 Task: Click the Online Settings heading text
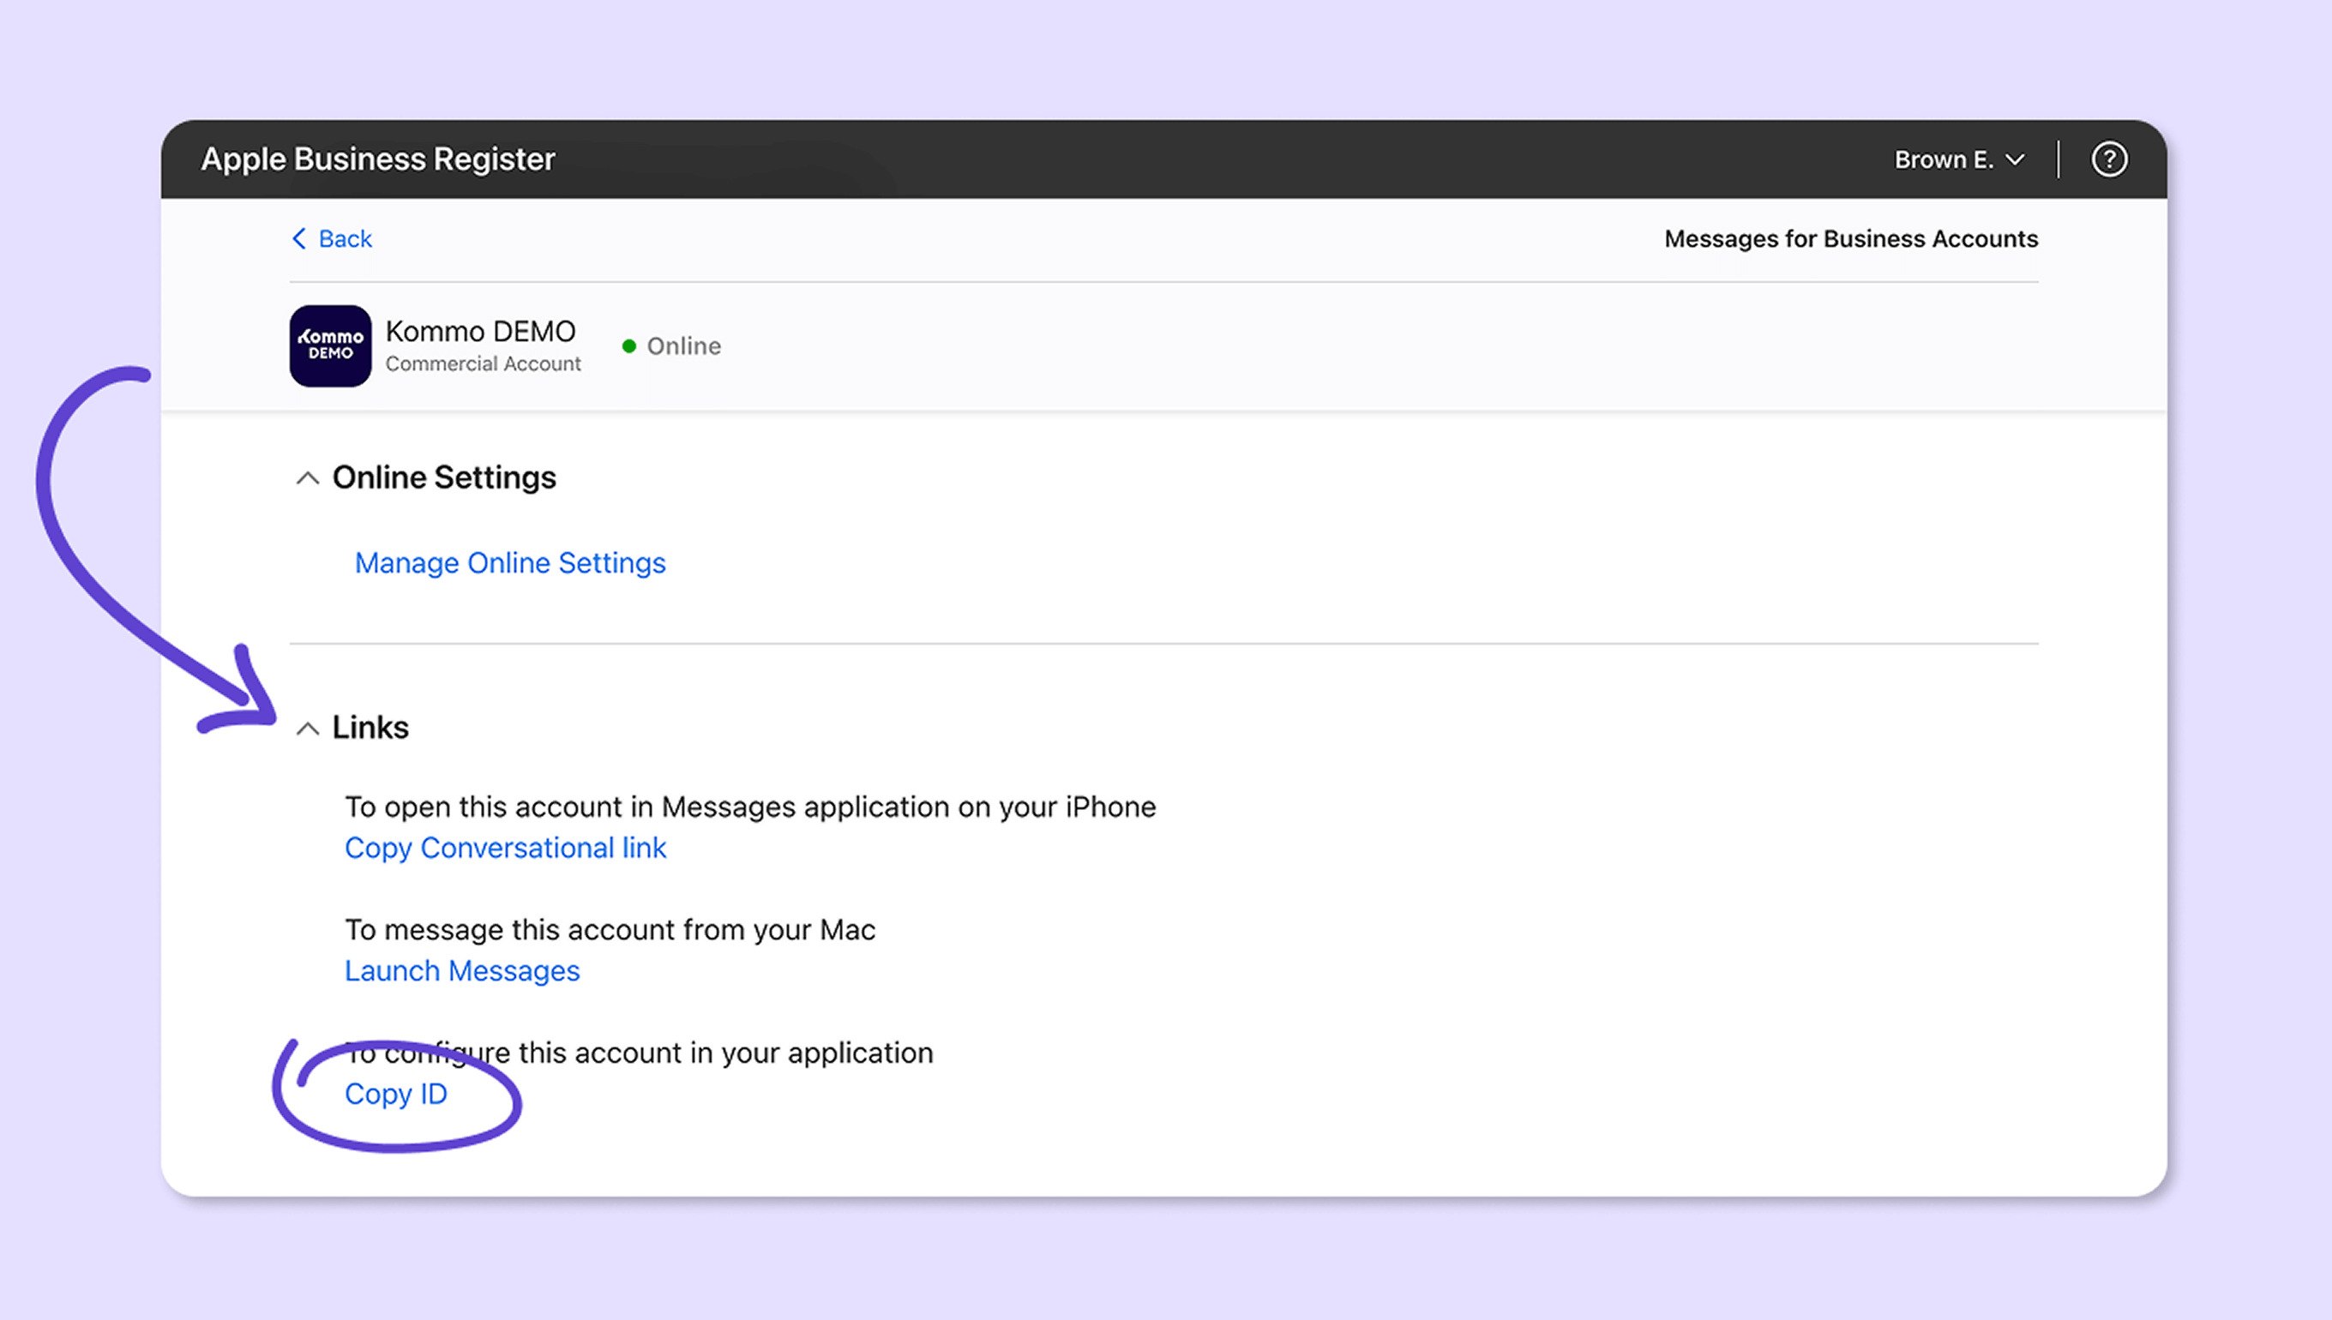tap(443, 477)
